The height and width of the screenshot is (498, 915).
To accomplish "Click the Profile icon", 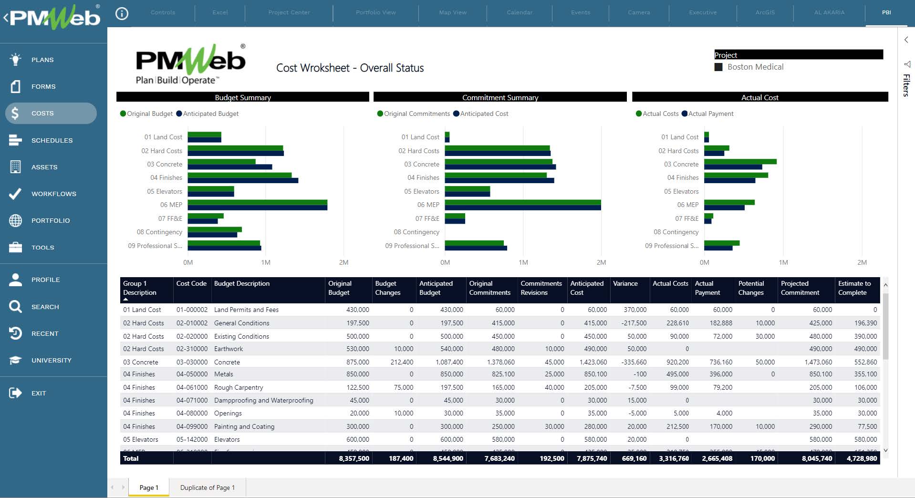I will click(x=16, y=280).
